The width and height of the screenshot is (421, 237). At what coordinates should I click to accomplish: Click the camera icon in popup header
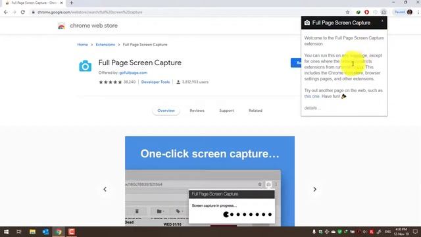tap(307, 23)
